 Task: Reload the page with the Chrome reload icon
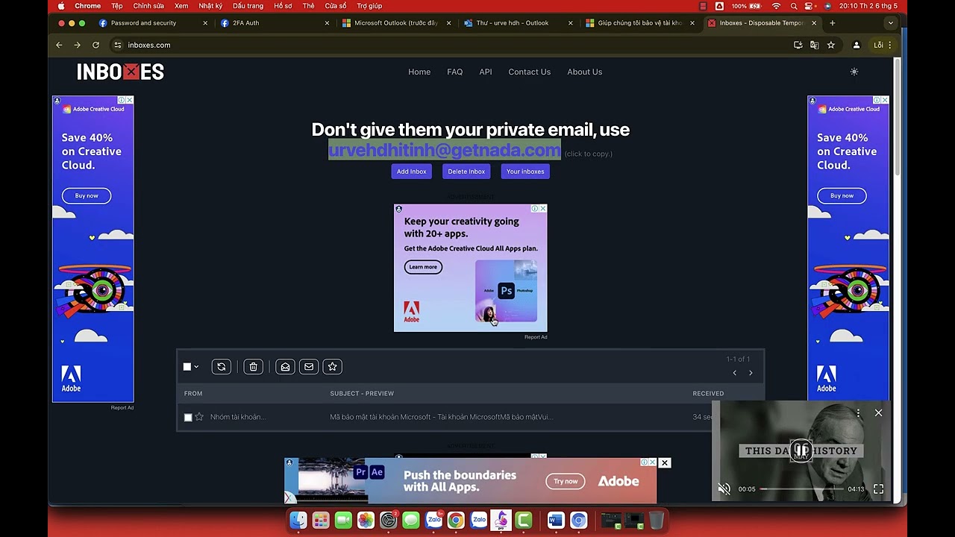(95, 45)
